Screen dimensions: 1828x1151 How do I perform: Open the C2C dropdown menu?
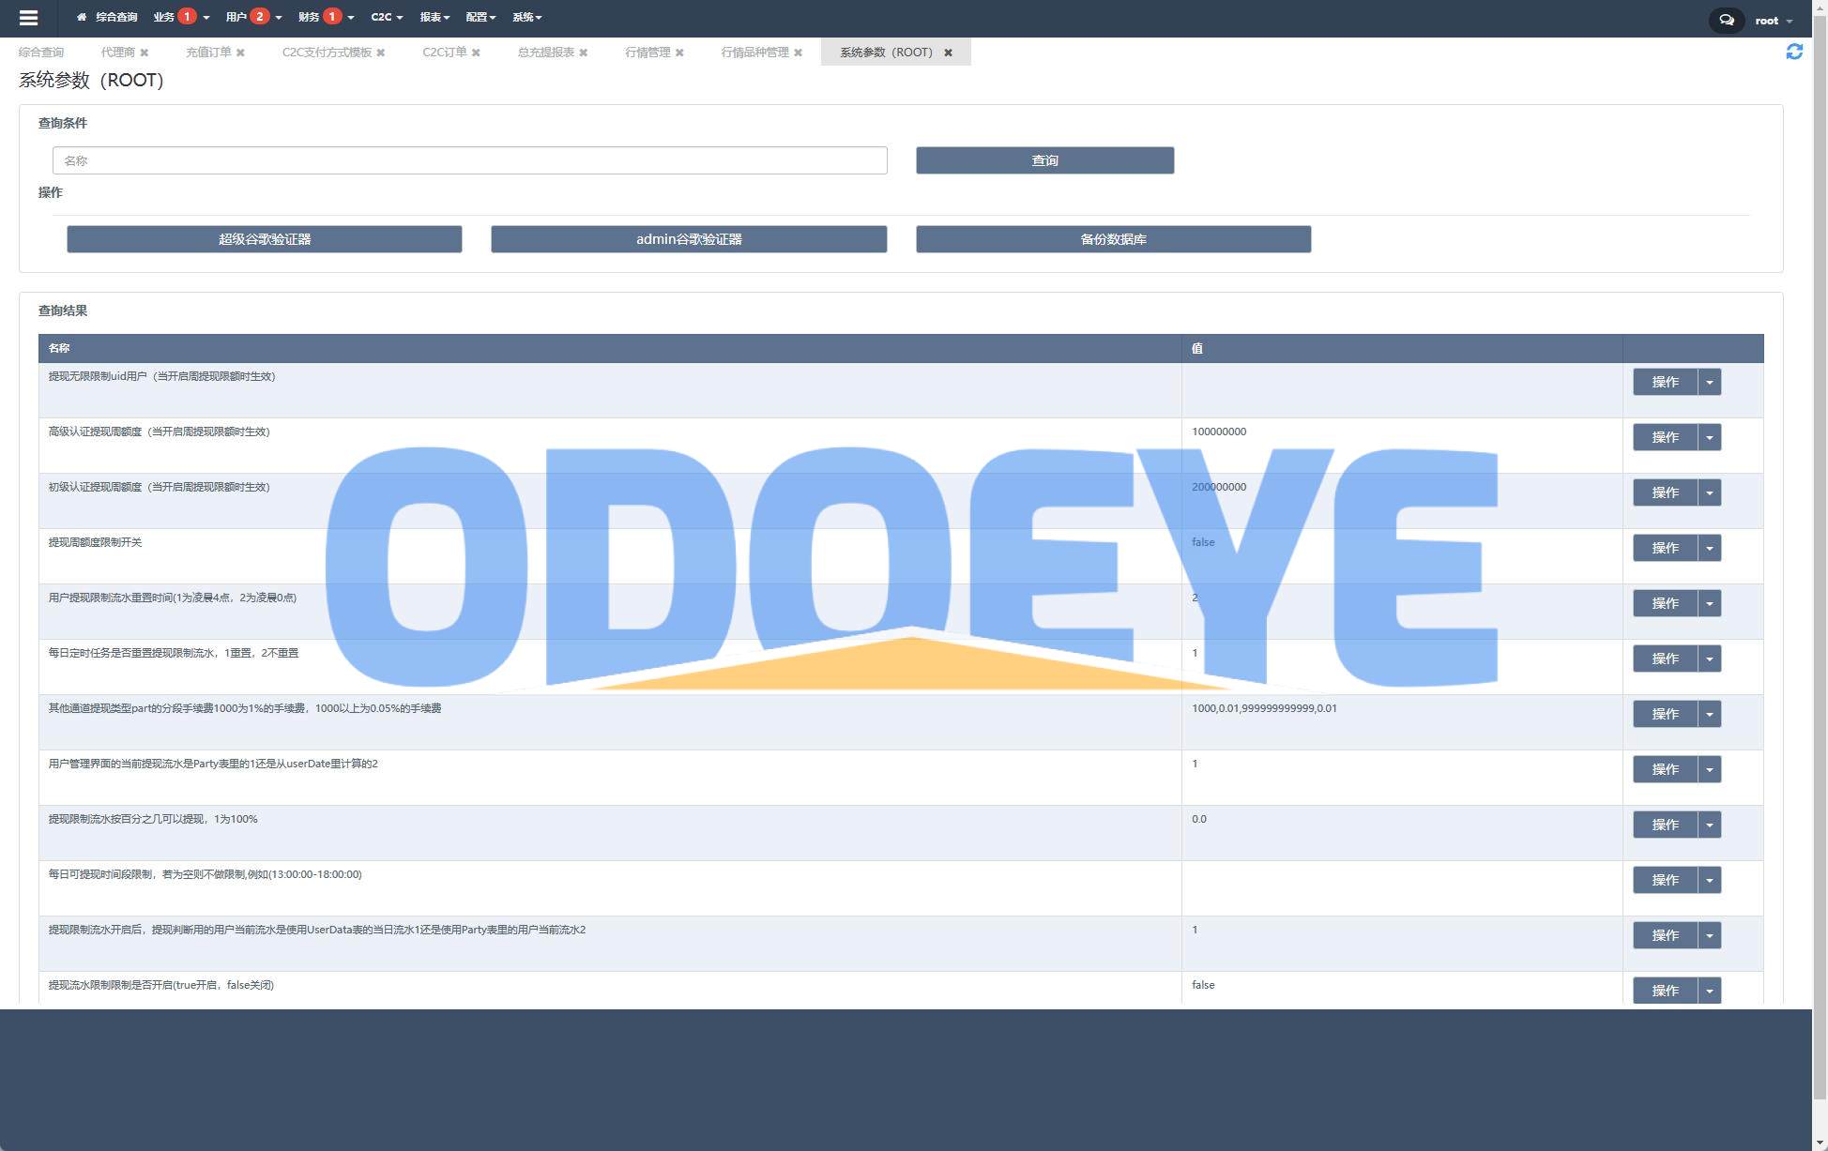tap(387, 17)
